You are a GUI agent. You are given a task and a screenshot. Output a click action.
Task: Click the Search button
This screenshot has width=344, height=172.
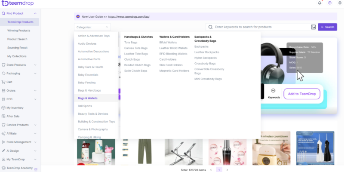[x=327, y=27]
